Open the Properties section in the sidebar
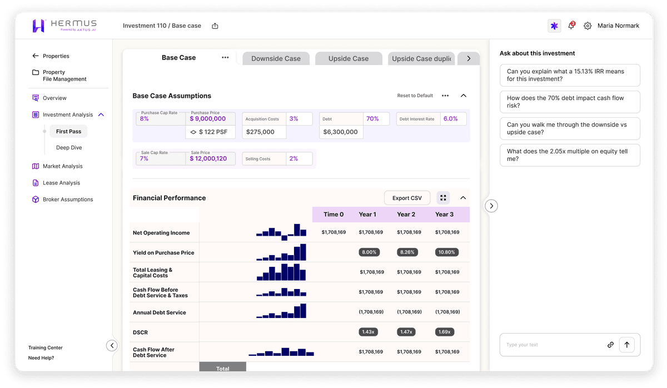This screenshot has width=667, height=388. pyautogui.click(x=56, y=56)
